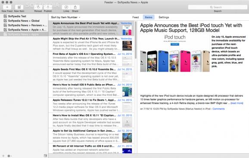Reload the current feed

[x=38, y=7]
